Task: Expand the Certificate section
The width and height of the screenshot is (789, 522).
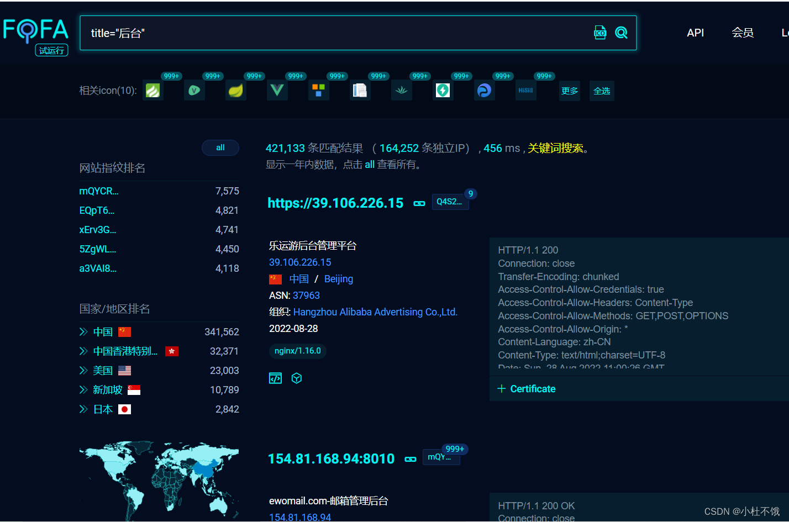Action: tap(527, 388)
